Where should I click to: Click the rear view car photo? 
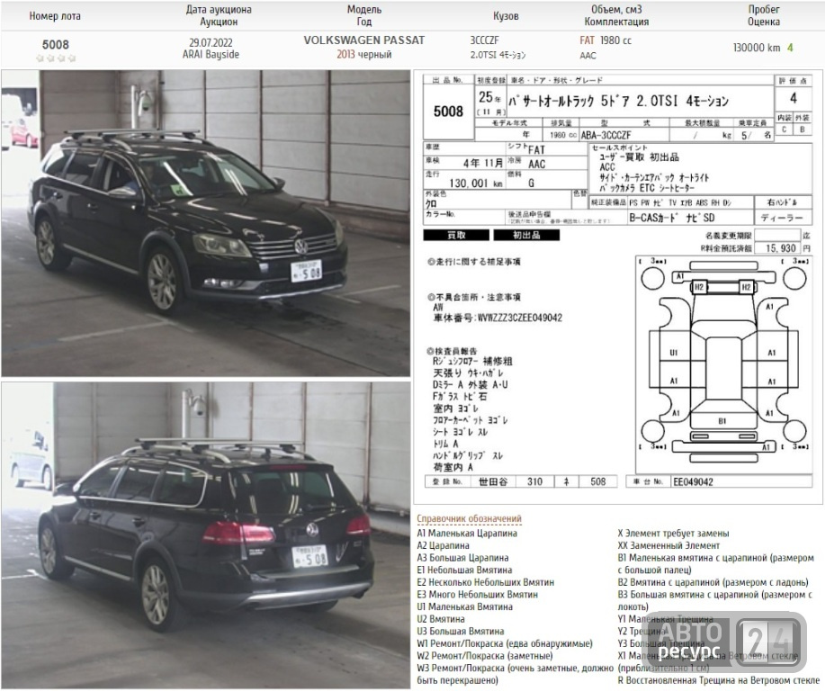[205, 534]
